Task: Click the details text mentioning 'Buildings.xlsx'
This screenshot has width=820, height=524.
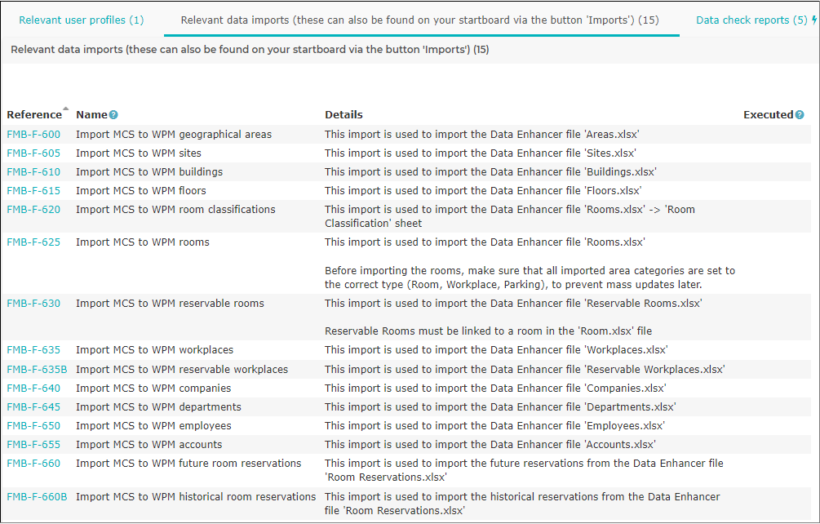Action: (x=490, y=172)
